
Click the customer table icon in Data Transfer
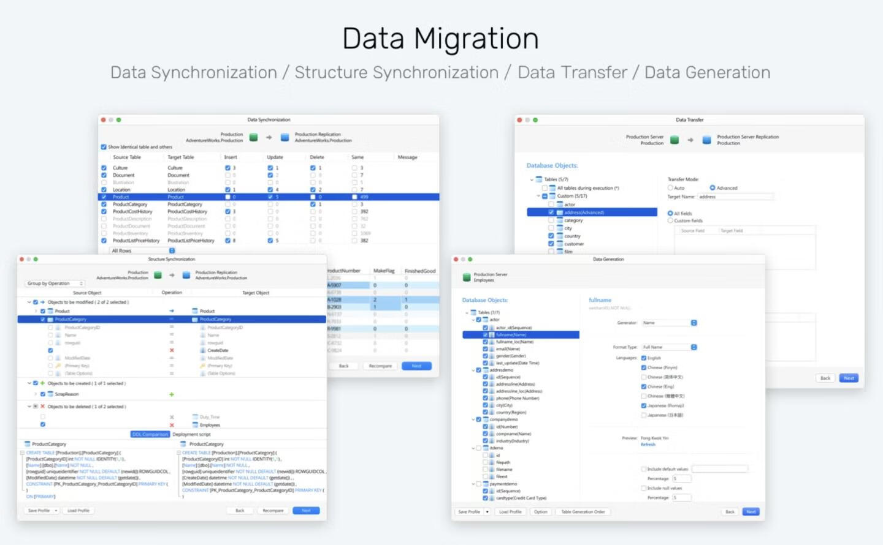560,244
